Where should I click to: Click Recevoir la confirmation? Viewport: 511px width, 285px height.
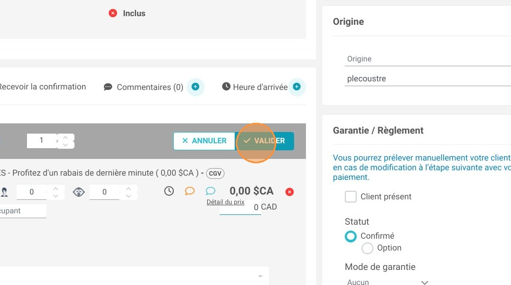tap(43, 87)
